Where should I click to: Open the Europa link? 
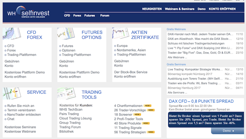(x=122, y=46)
